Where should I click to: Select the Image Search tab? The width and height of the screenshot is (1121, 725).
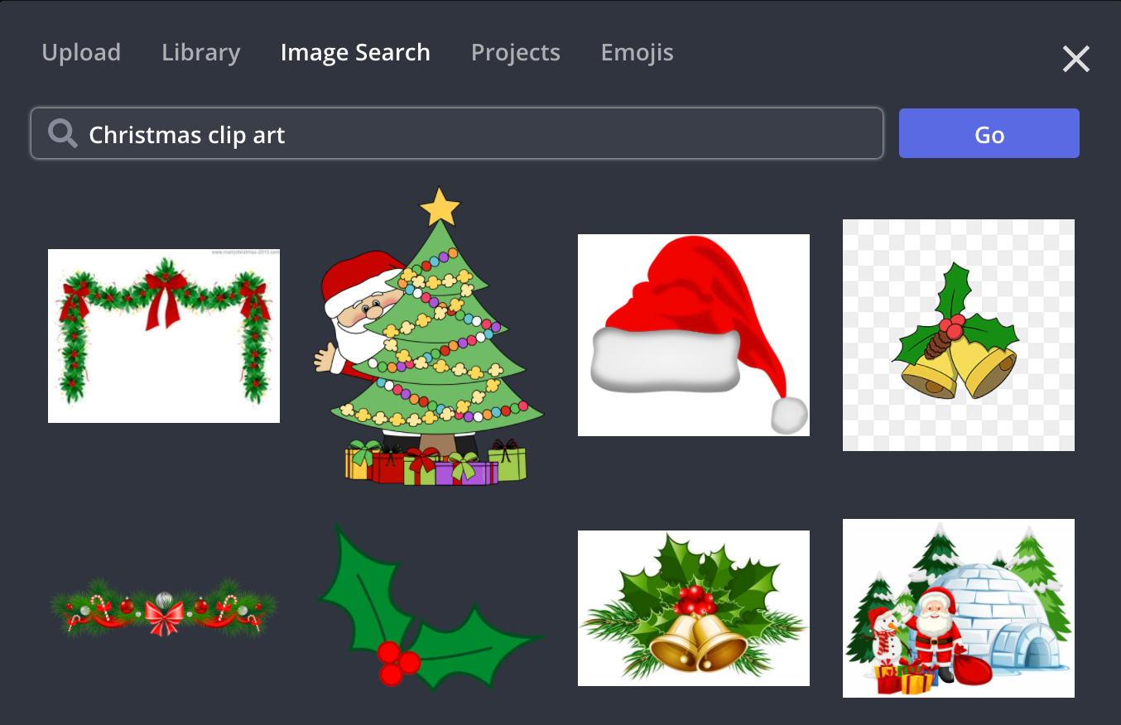[x=355, y=53]
